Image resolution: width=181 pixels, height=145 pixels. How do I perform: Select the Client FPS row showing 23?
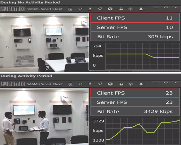click(135, 93)
